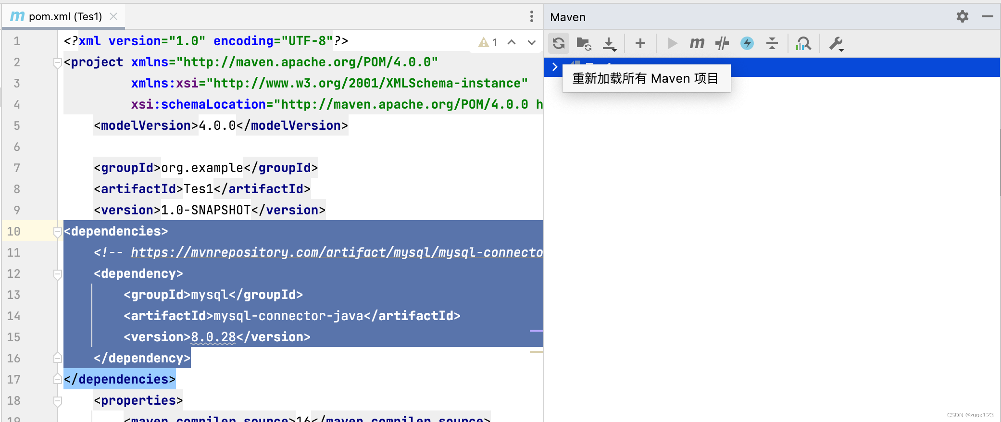This screenshot has height=422, width=1001.
Task: Toggle skip tests mode icon
Action: [722, 43]
